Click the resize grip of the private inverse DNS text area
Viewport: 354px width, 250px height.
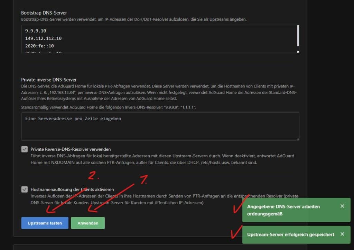(298, 139)
